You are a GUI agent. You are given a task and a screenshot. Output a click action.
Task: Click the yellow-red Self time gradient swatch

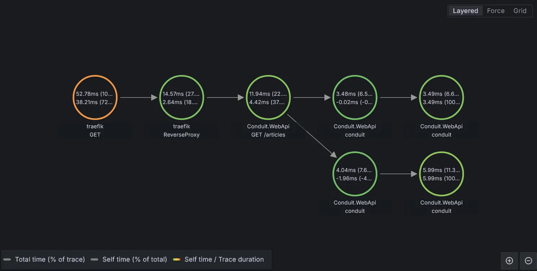click(177, 259)
